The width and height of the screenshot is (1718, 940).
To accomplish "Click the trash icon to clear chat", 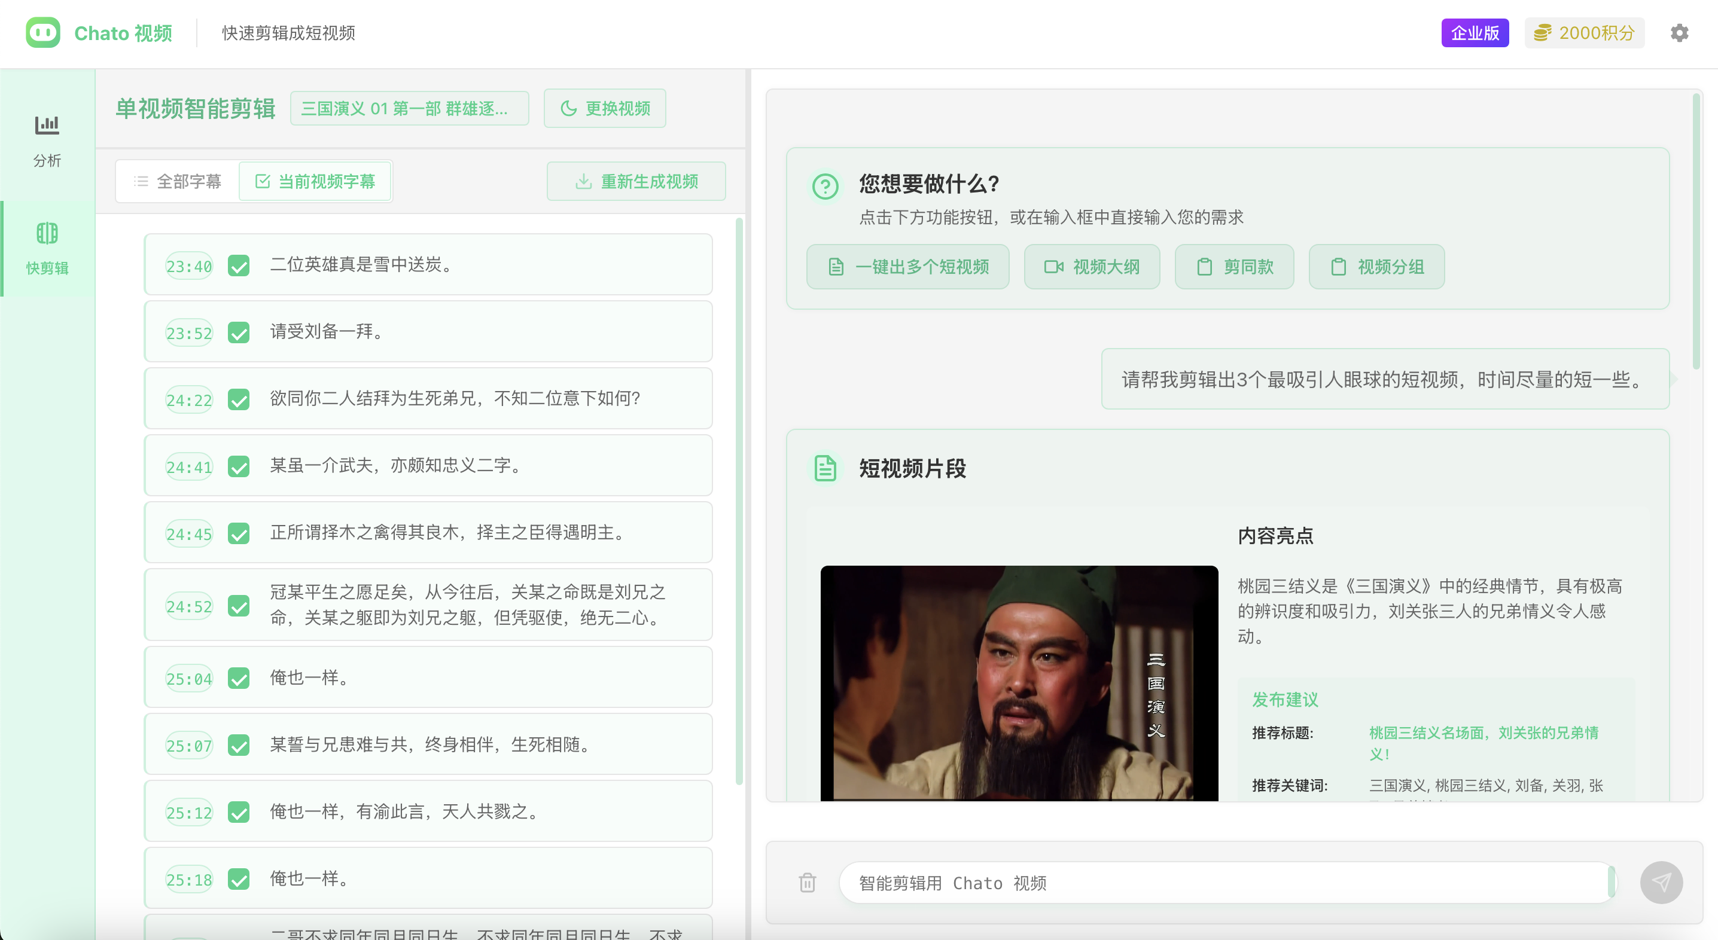I will [808, 883].
